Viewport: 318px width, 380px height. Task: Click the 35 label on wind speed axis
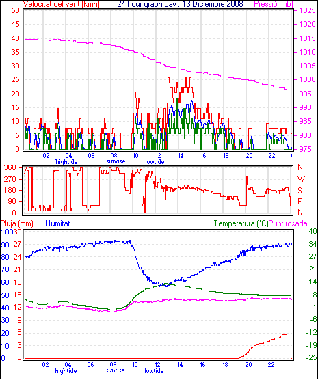pos(15,52)
